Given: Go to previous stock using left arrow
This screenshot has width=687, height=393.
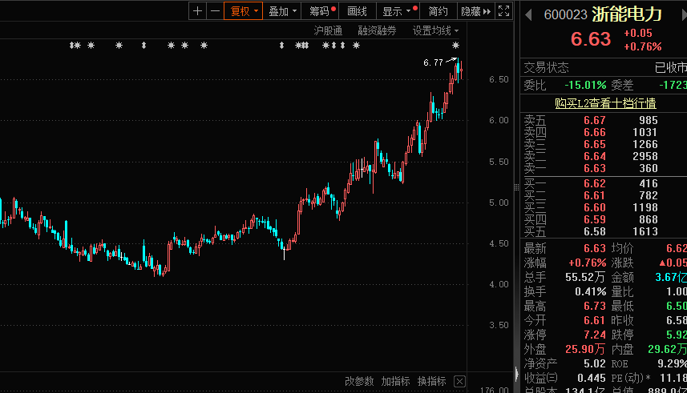Looking at the screenshot, I should click(528, 14).
